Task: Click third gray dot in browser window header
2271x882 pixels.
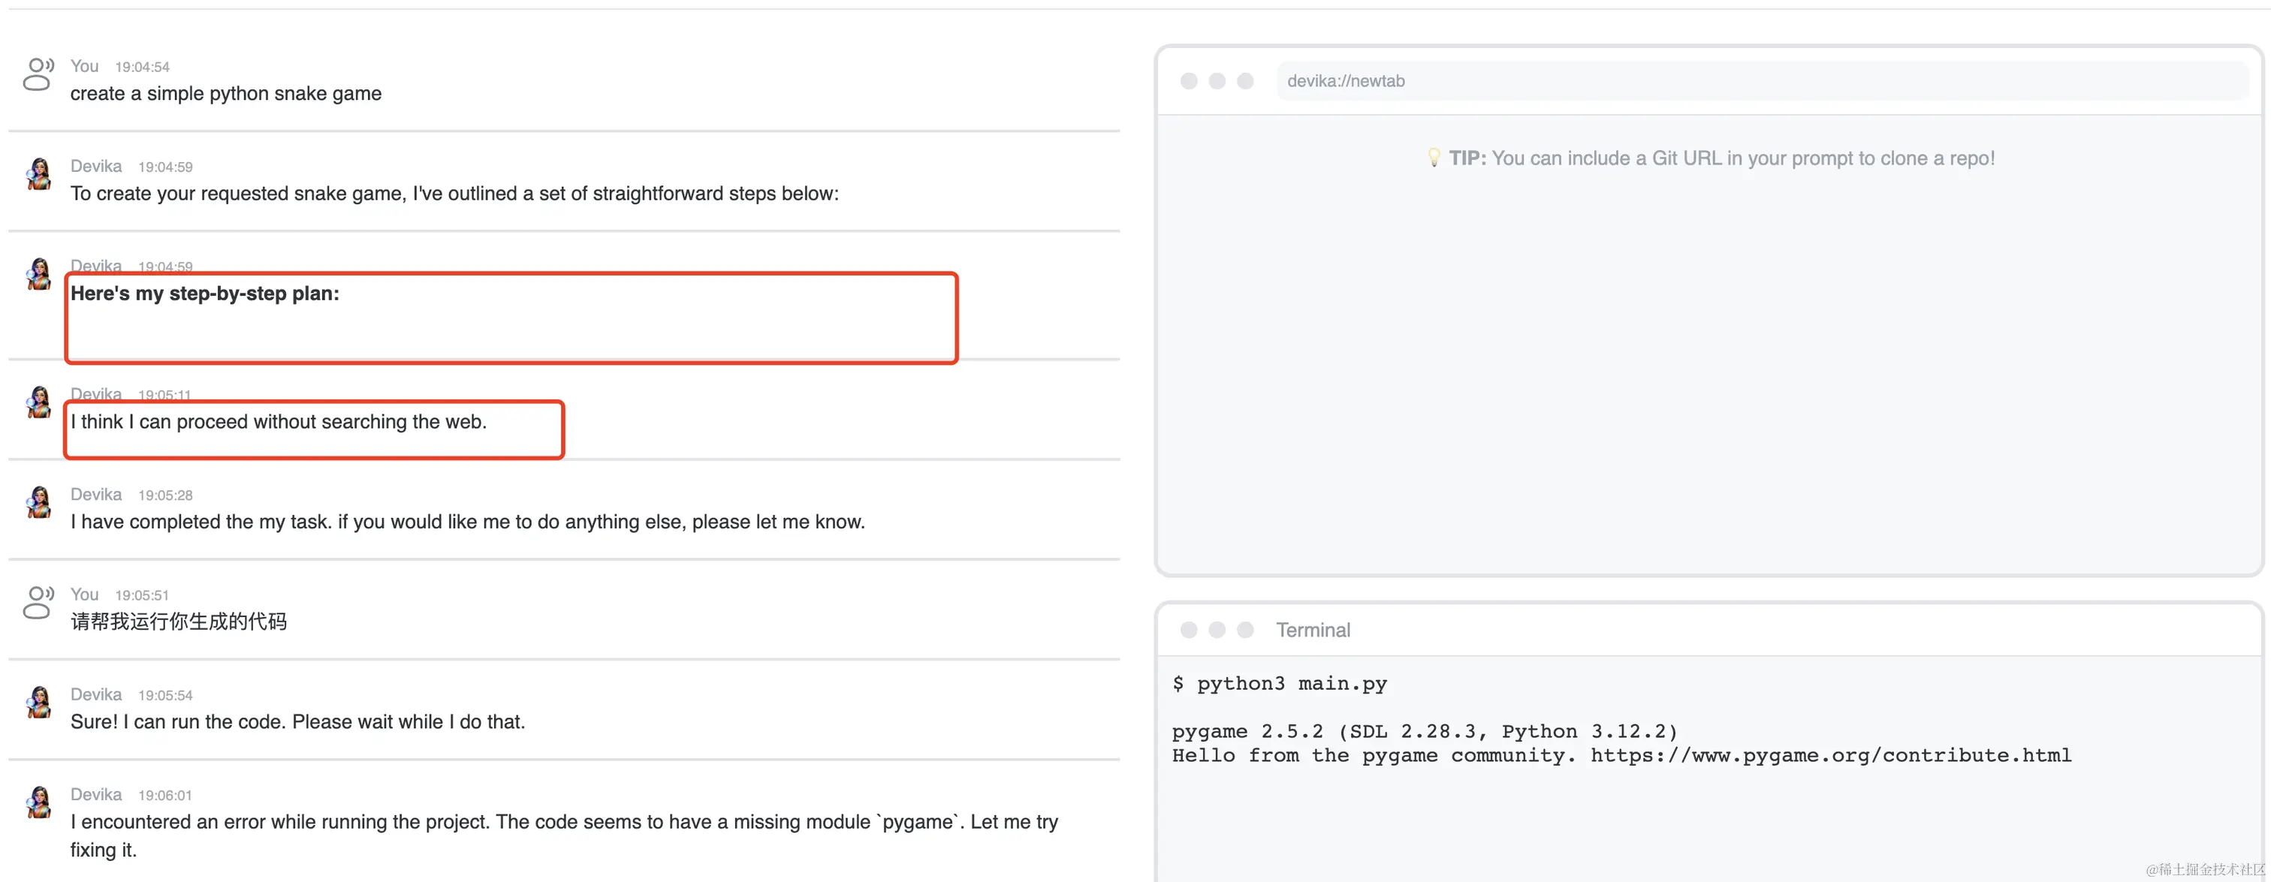Action: [x=1245, y=81]
